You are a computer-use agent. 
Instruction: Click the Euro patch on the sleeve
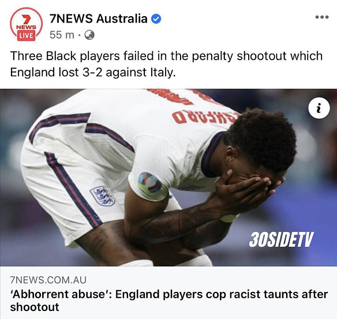pyautogui.click(x=150, y=183)
